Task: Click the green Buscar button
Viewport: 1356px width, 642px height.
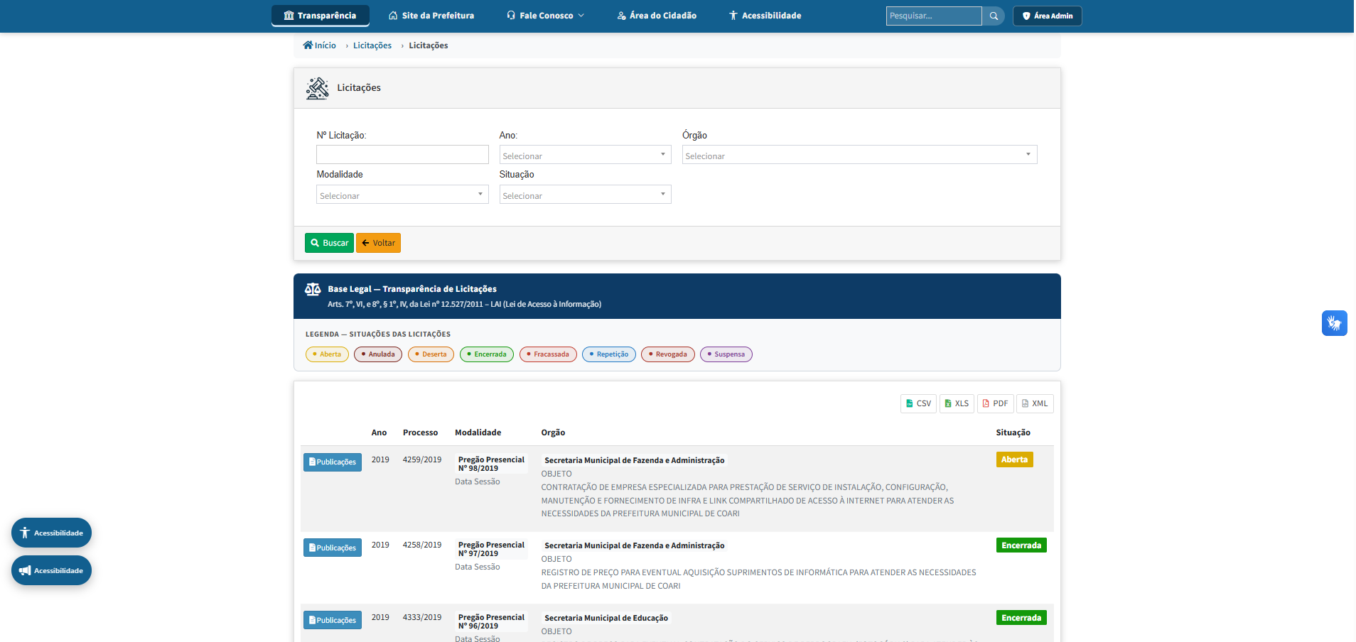Action: tap(329, 243)
